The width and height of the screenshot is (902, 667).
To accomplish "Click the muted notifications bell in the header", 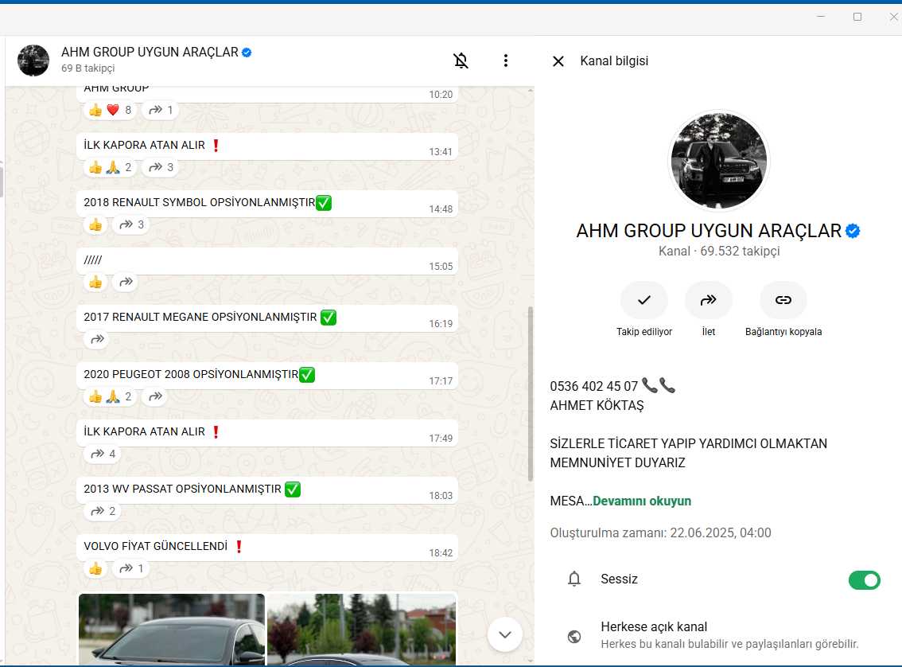I will 461,60.
